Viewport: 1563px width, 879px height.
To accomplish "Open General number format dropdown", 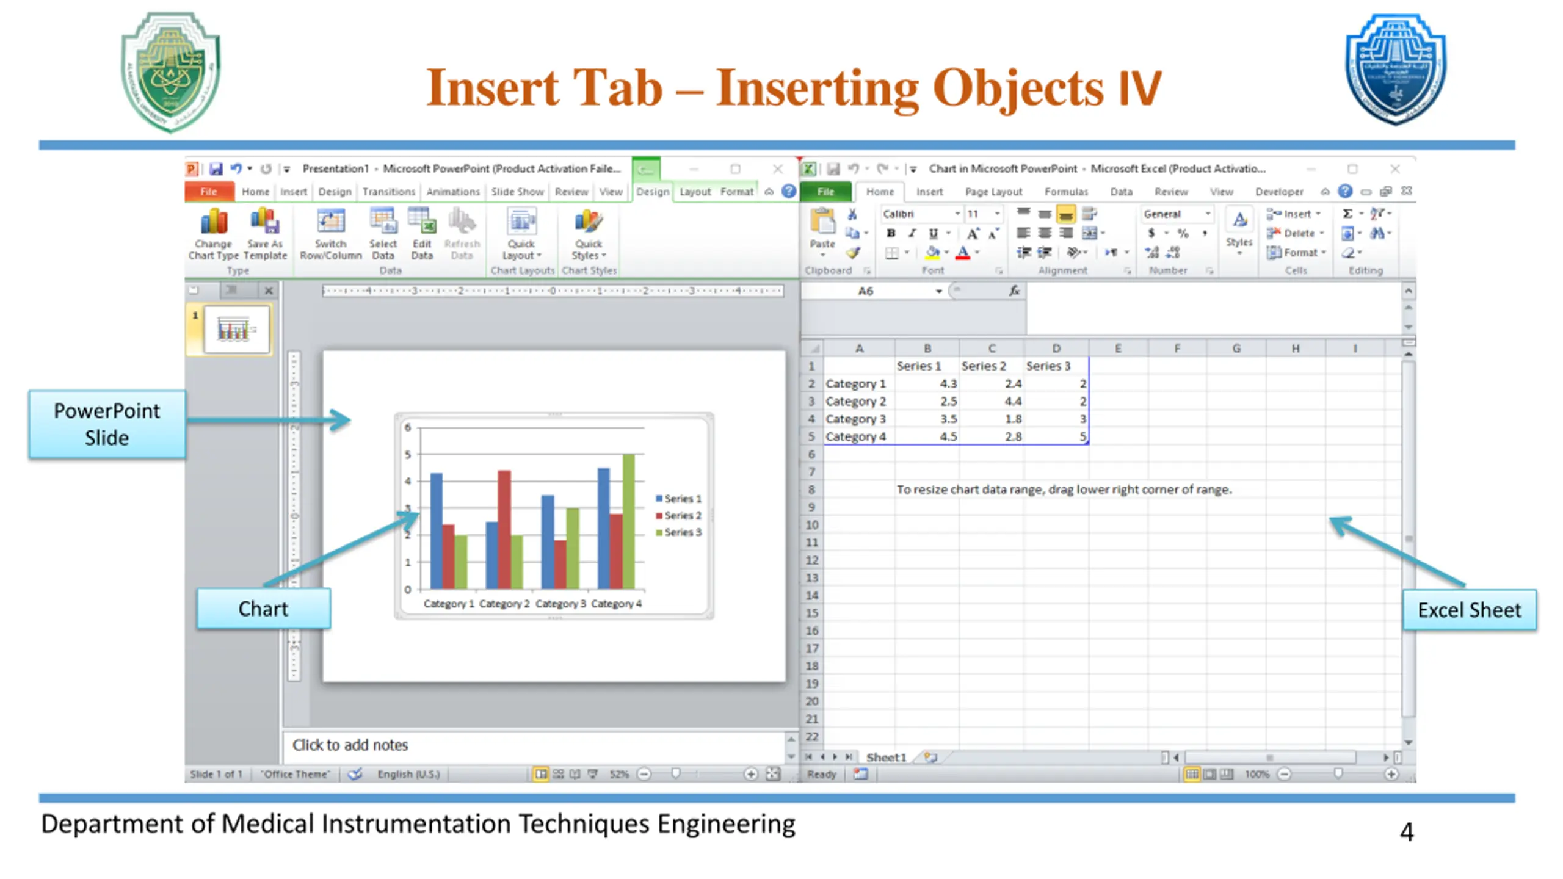I will pyautogui.click(x=1207, y=214).
